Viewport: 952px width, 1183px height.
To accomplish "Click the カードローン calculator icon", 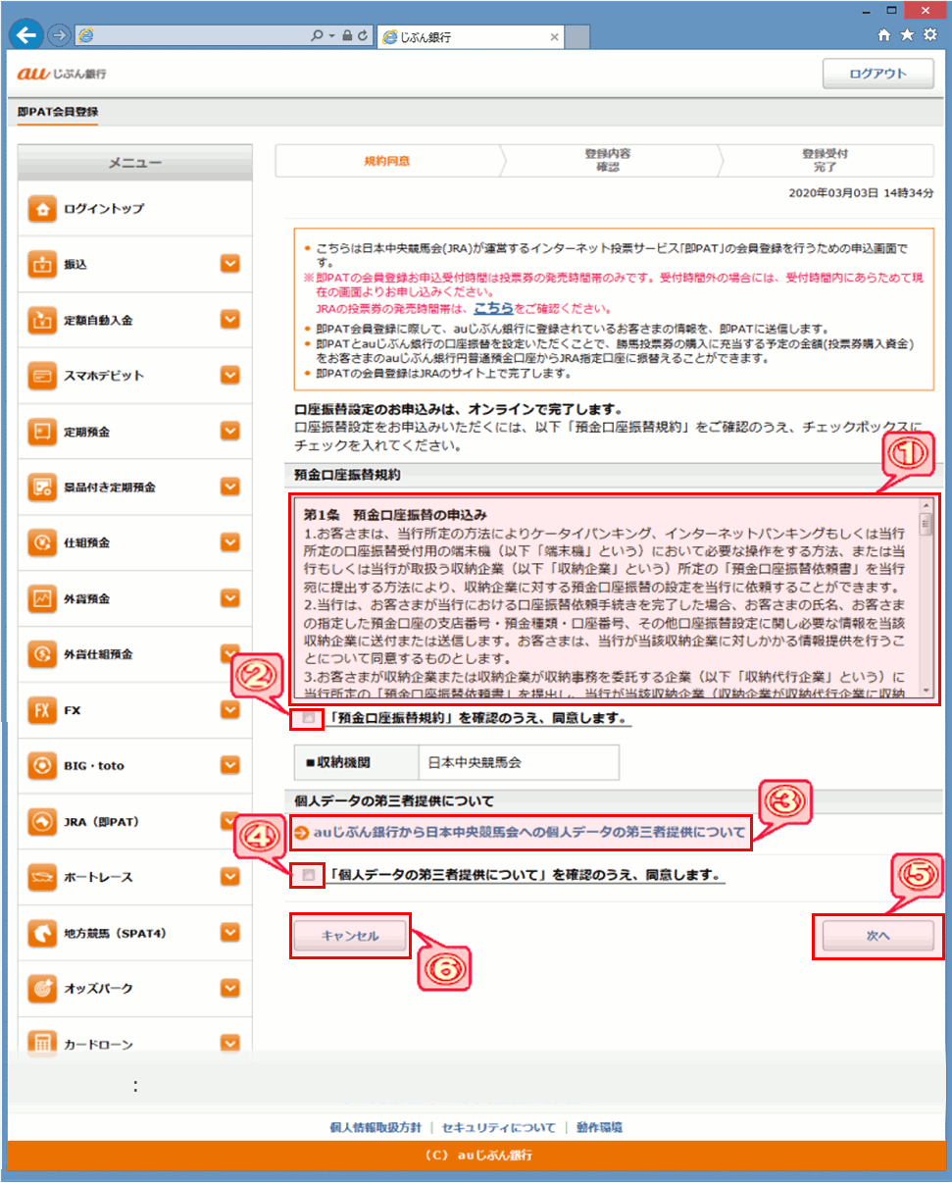I will (x=41, y=1044).
